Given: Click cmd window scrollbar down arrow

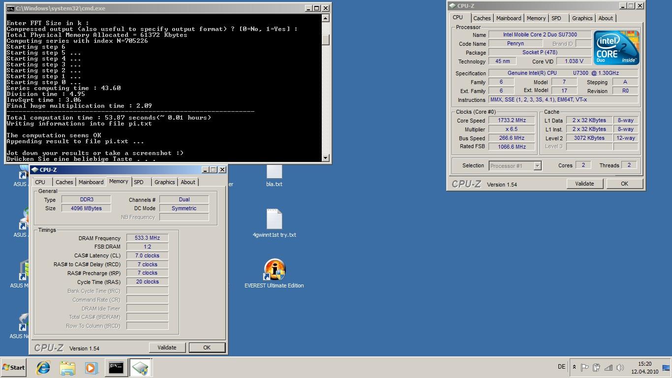Looking at the screenshot, I should [326, 157].
